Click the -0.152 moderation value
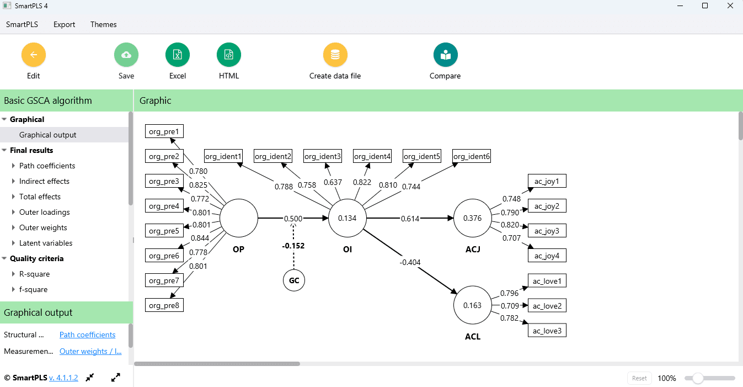The width and height of the screenshot is (743, 387). pos(293,246)
